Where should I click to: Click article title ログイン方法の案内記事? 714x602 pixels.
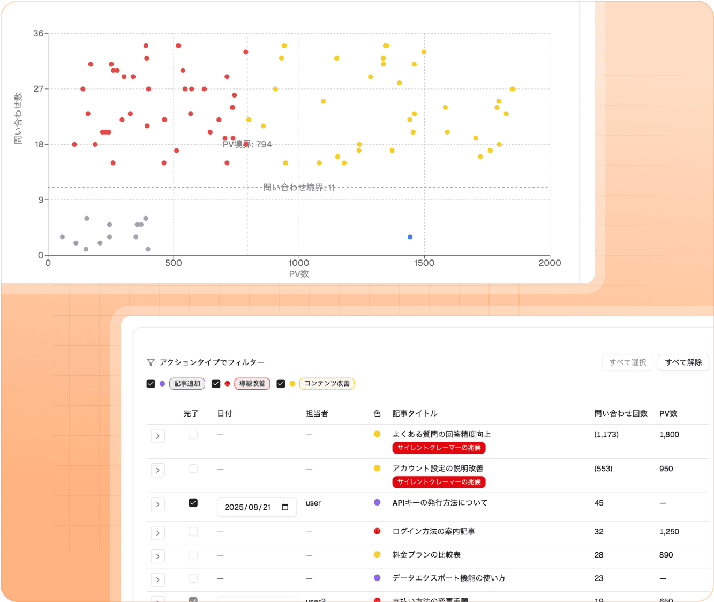[x=434, y=532]
